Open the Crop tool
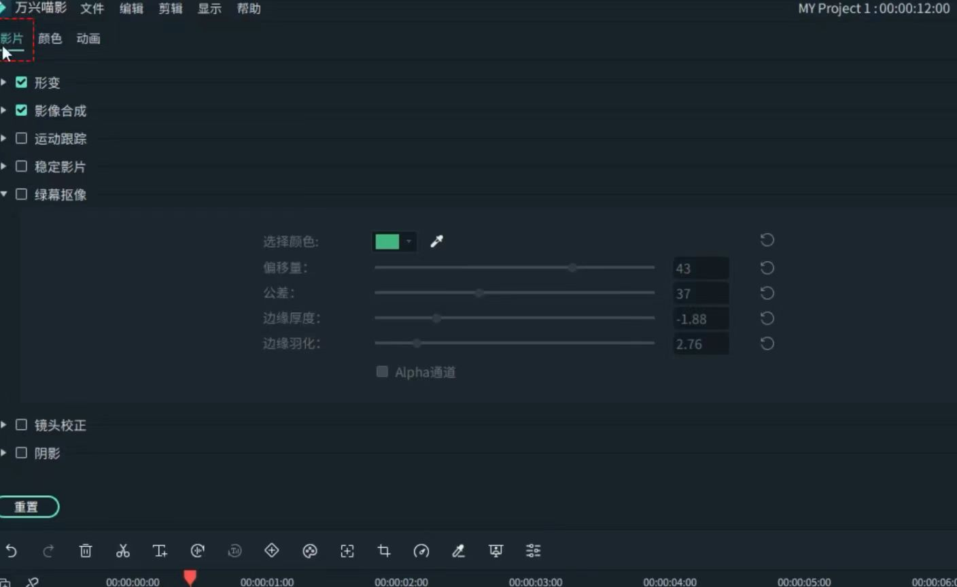The width and height of the screenshot is (957, 587). 384,551
